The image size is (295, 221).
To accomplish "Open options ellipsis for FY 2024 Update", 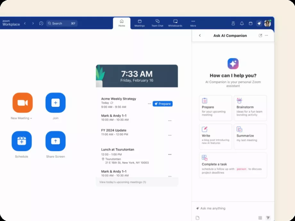I will (x=170, y=135).
